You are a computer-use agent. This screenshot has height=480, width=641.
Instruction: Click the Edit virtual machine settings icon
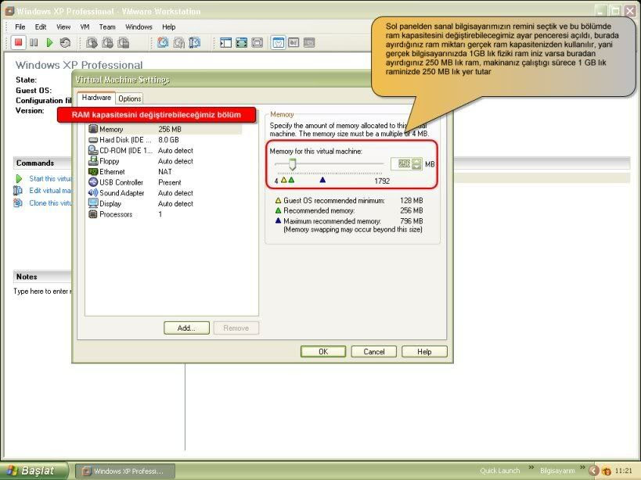point(18,191)
